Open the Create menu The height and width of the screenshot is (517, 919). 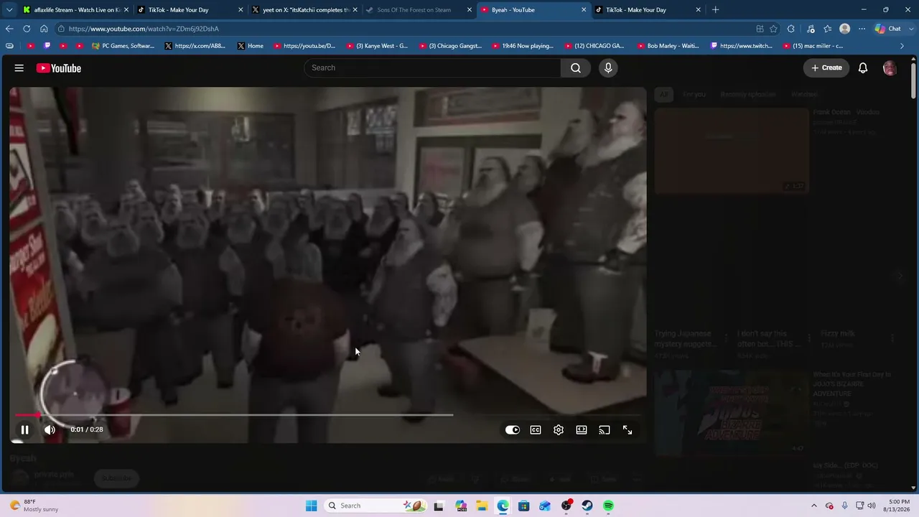(826, 67)
